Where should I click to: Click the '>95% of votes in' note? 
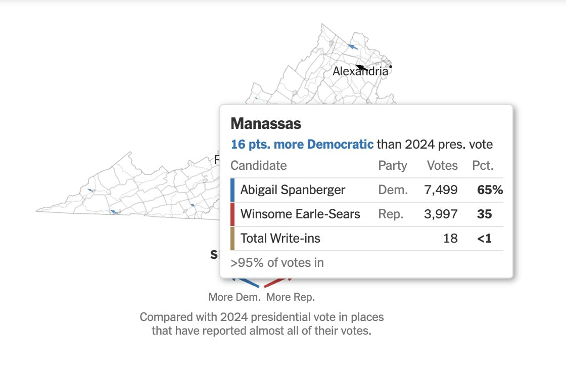(x=277, y=263)
